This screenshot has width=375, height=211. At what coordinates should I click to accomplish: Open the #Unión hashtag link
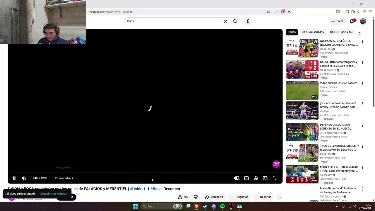tap(136, 189)
